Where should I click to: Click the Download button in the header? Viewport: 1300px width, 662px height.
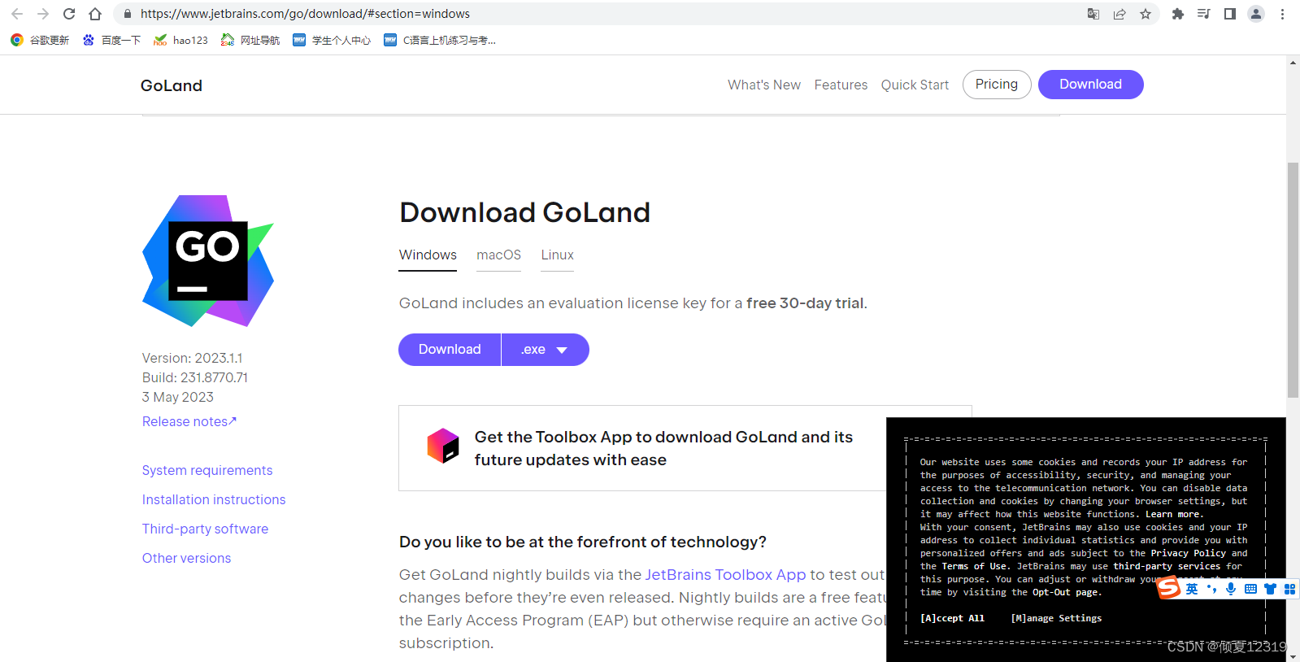(x=1091, y=85)
